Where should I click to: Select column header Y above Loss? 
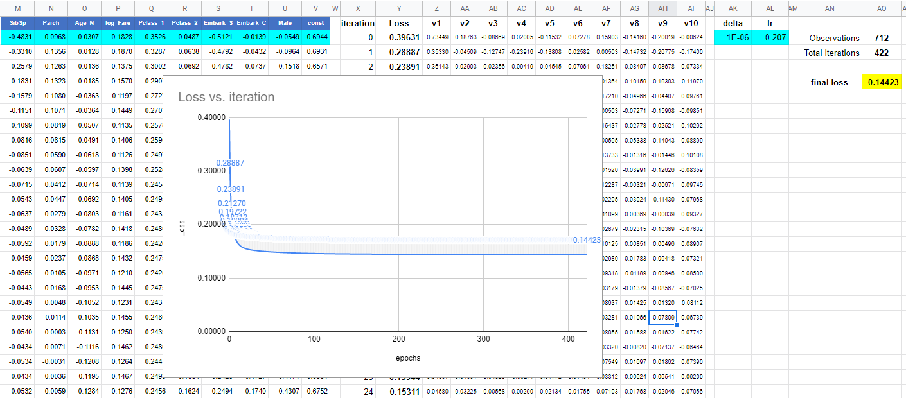tap(399, 8)
